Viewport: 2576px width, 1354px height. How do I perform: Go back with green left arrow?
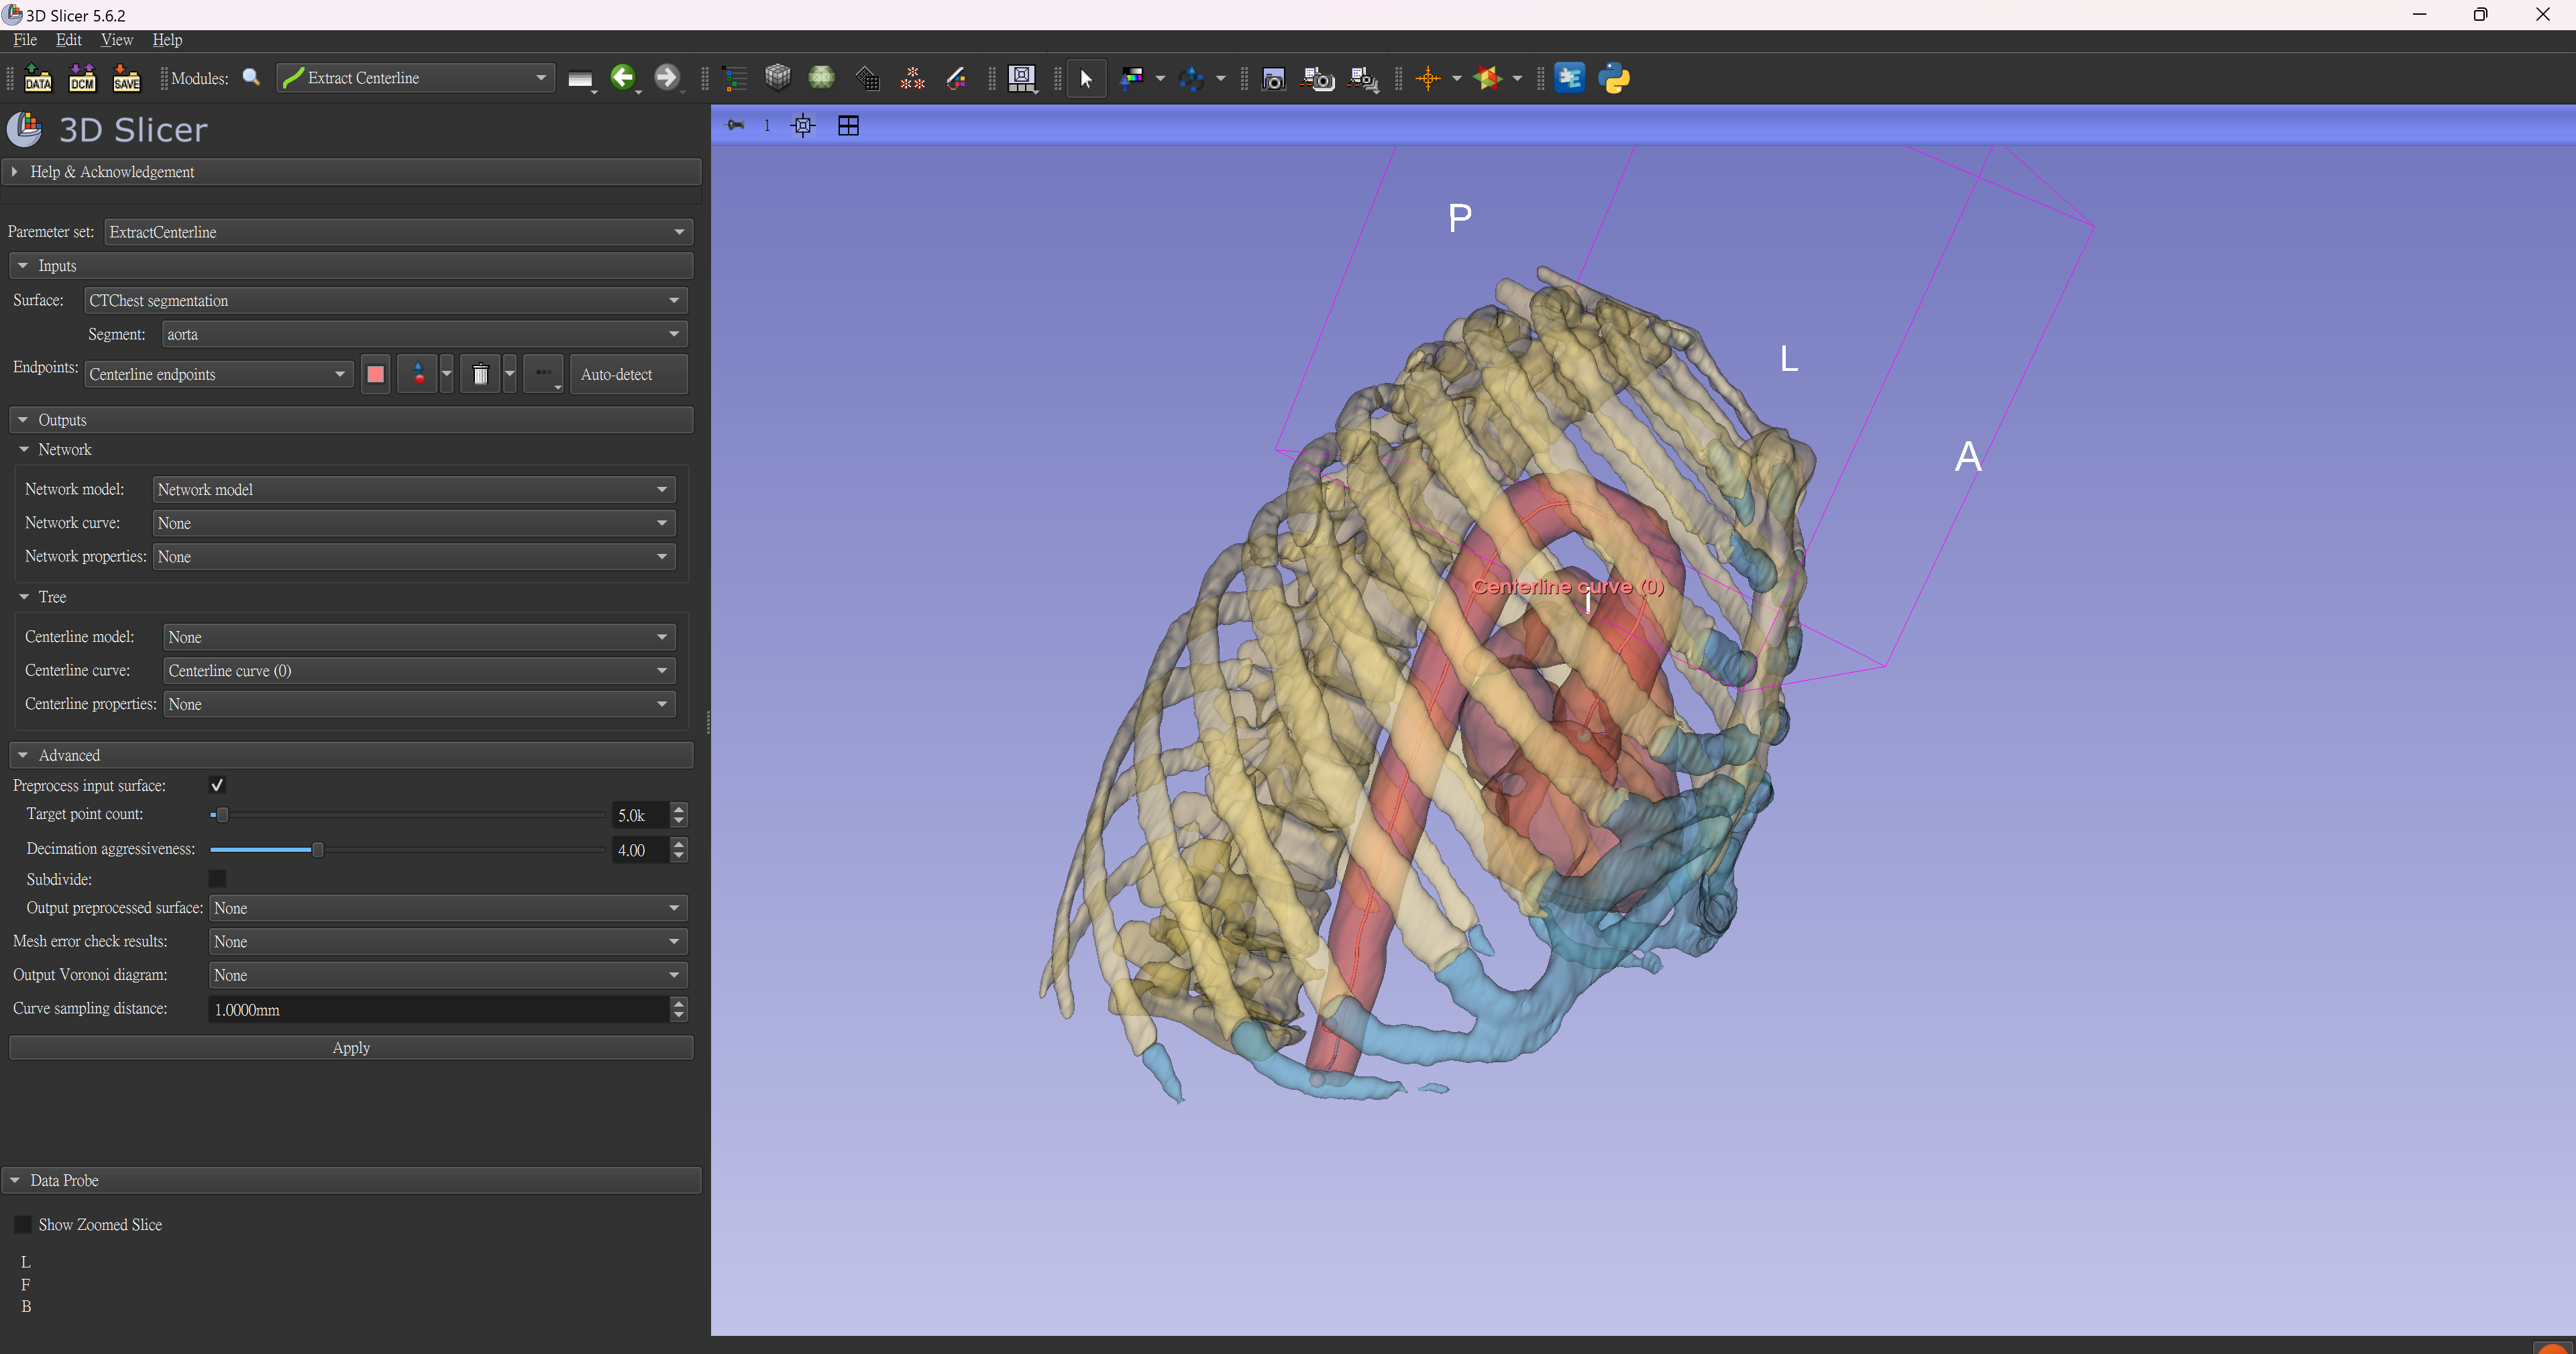point(623,78)
